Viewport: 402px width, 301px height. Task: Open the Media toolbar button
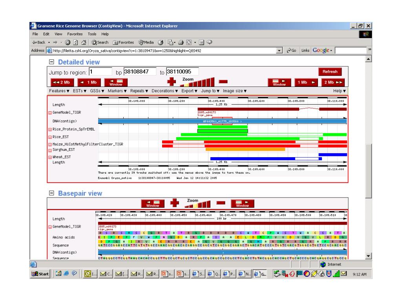tap(146, 42)
